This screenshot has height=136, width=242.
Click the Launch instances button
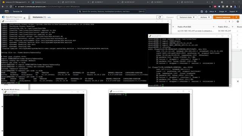(223, 17)
